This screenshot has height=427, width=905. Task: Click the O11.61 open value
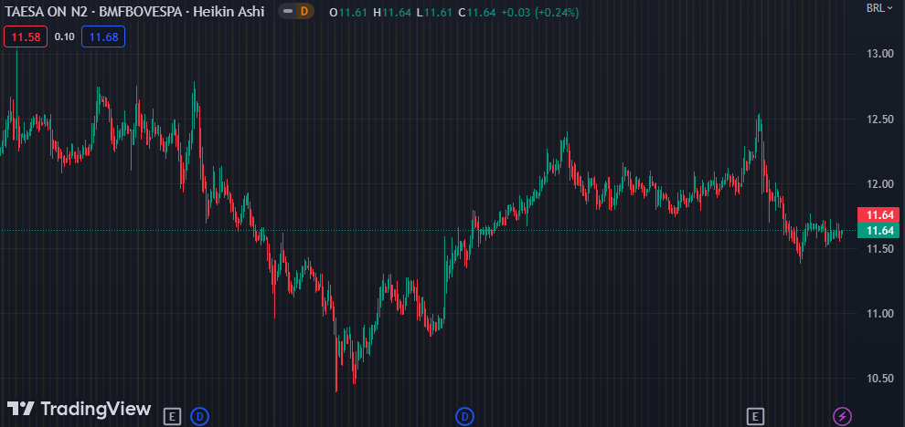[x=348, y=12]
